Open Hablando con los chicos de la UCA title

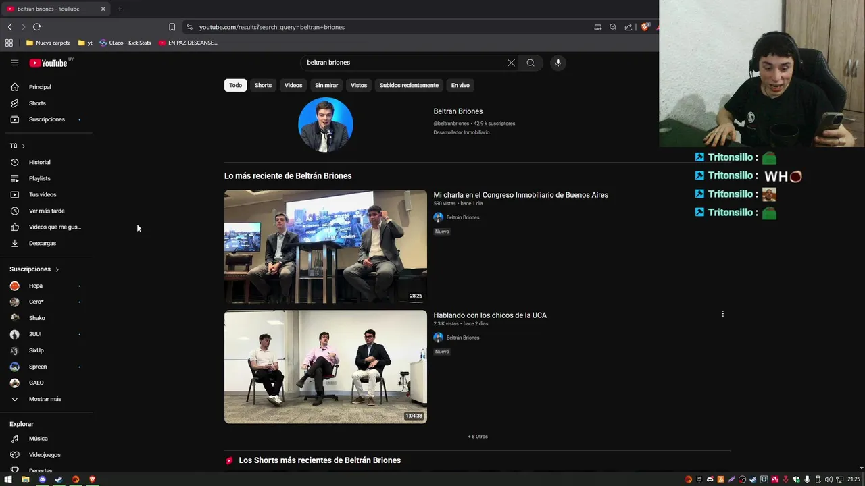[x=490, y=315]
